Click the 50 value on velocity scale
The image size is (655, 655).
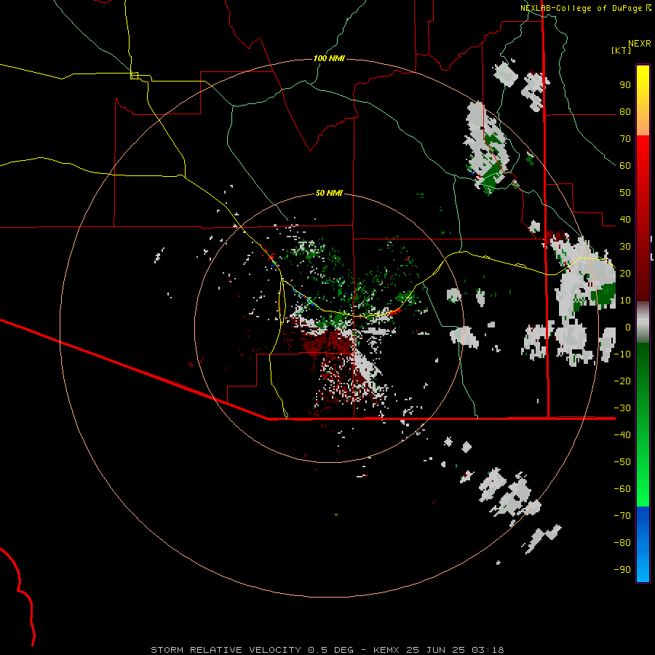tap(625, 193)
